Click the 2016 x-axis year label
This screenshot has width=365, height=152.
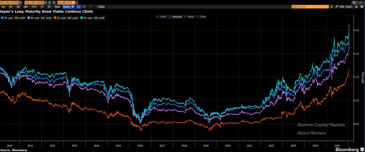140,145
